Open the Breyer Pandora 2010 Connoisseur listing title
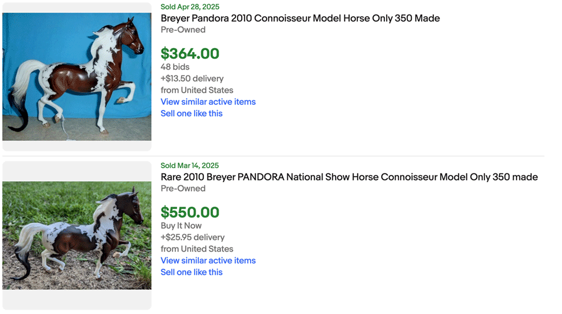The image size is (562, 314). 300,19
